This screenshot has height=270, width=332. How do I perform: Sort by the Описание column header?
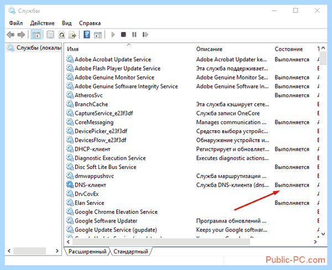(209, 49)
